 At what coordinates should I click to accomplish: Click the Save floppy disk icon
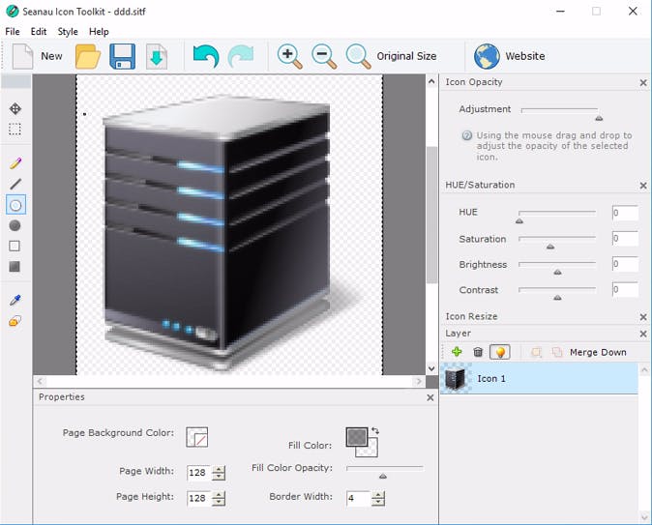click(x=122, y=56)
